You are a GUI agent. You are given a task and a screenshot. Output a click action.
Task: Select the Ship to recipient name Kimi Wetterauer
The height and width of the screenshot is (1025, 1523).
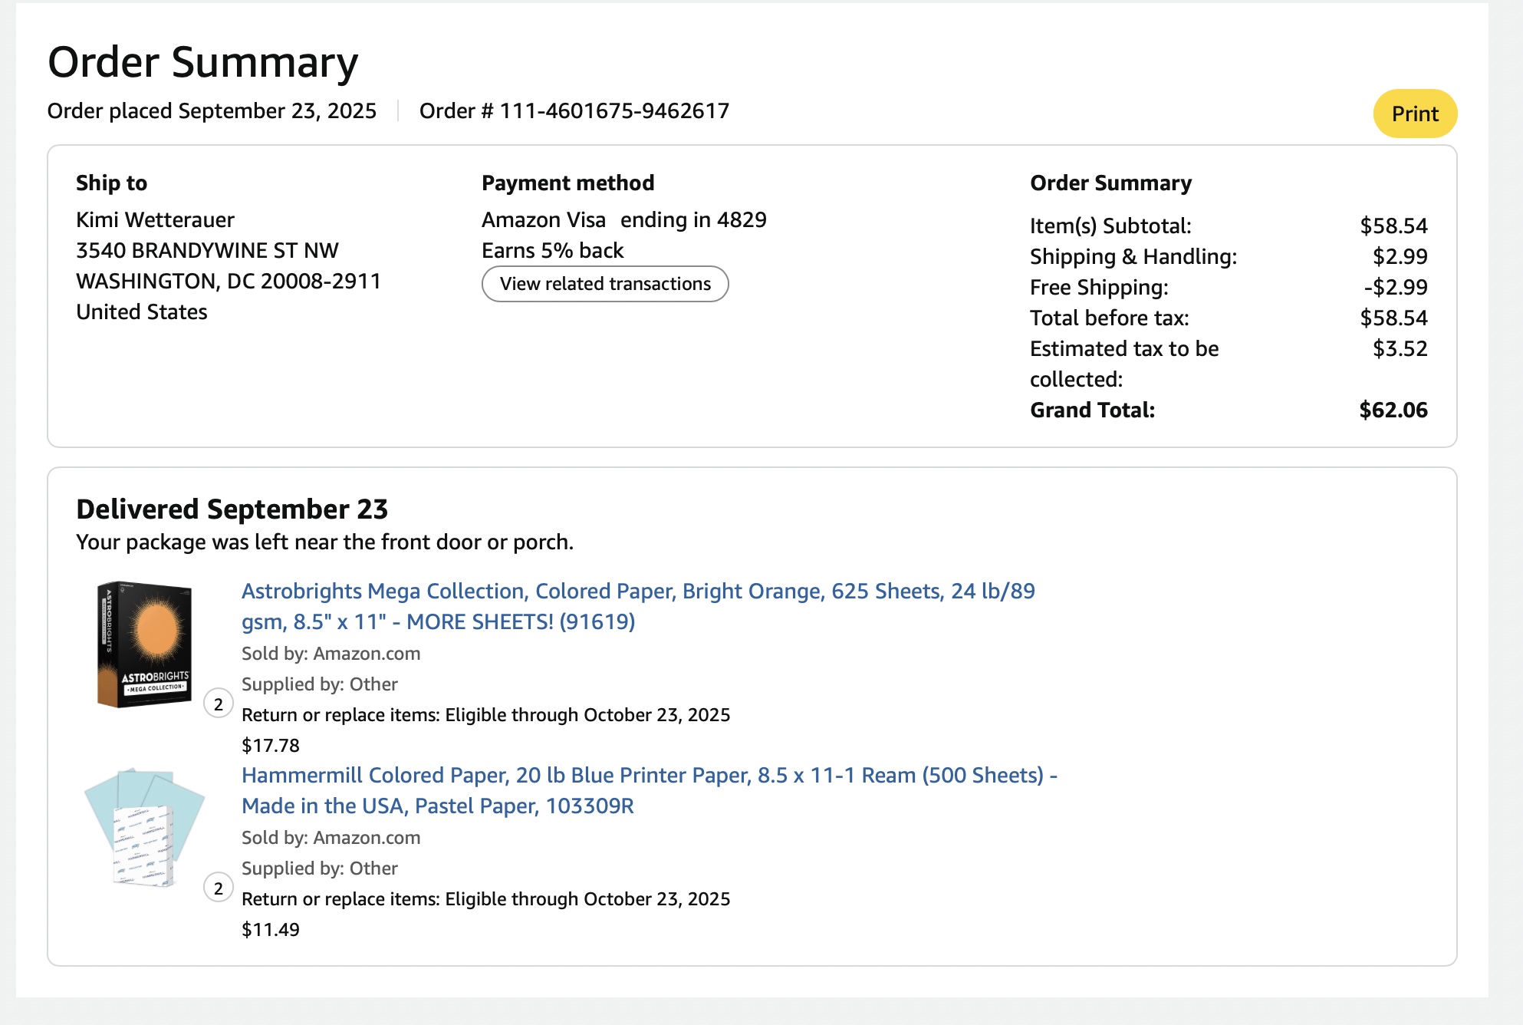[x=155, y=219]
